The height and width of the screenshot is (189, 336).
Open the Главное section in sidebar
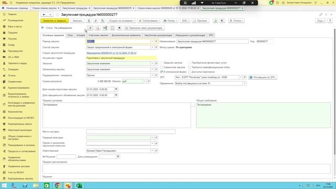(x=12, y=14)
